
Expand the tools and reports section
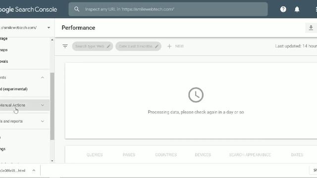click(x=25, y=121)
